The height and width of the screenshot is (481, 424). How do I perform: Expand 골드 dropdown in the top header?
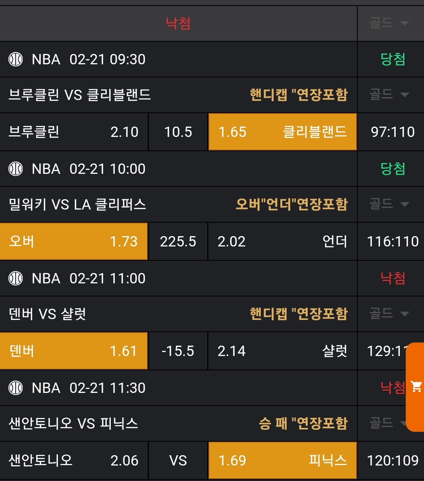point(389,23)
